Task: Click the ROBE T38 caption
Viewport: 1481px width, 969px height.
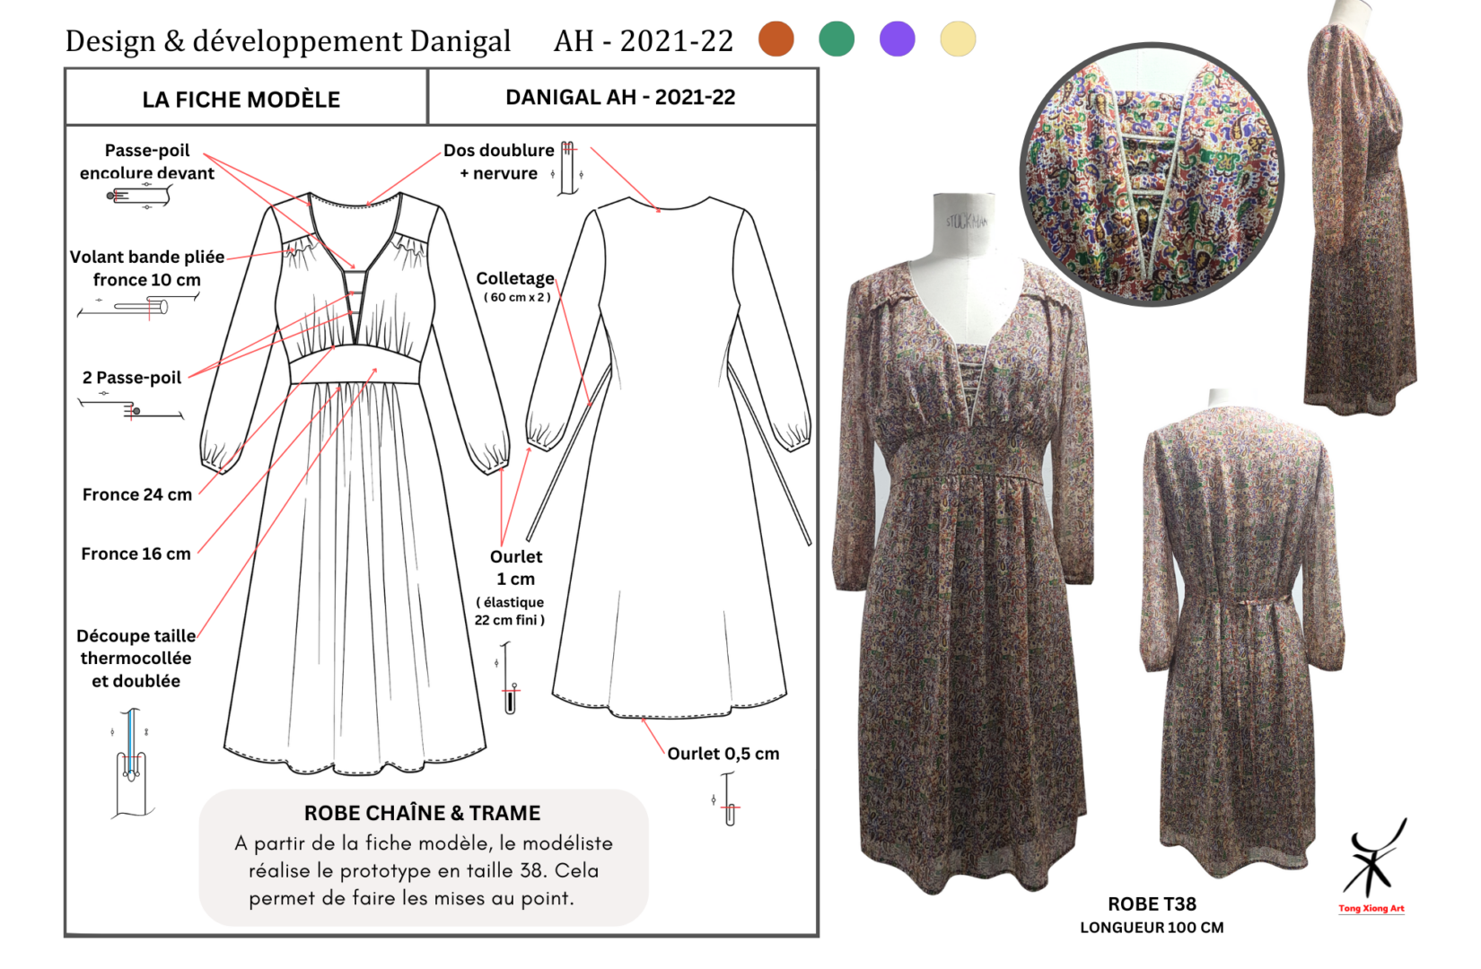Action: pos(1152,904)
